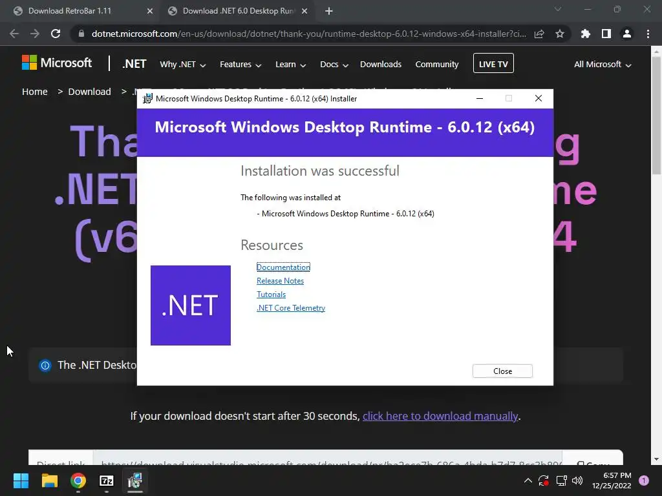The image size is (662, 496).
Task: Click the Close button in the installer dialog
Action: [x=502, y=371]
